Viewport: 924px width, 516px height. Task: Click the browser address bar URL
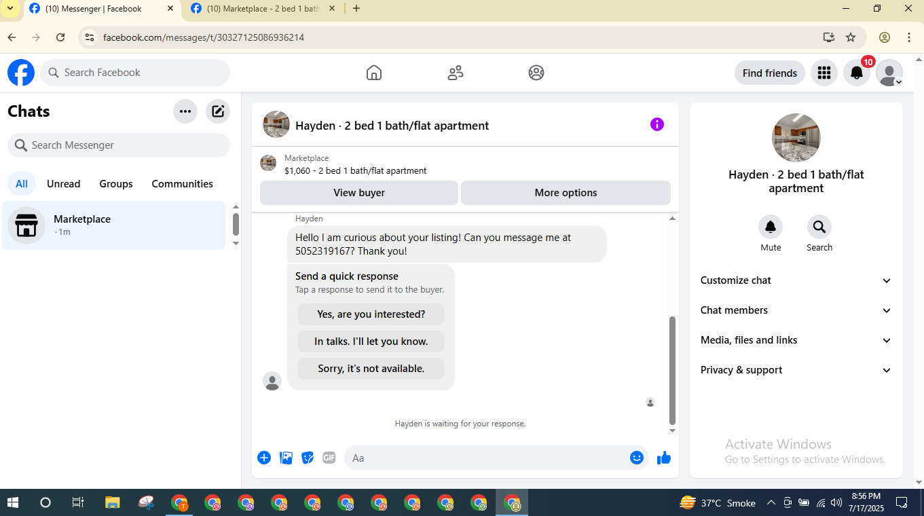[x=204, y=37]
